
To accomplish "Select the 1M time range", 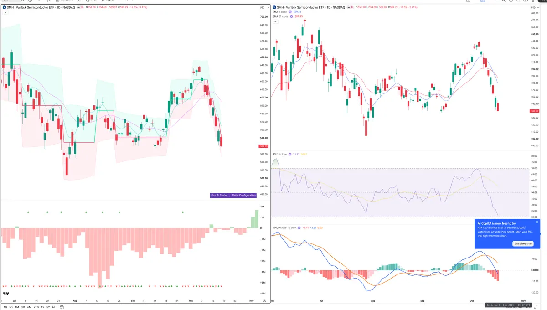I will coord(17,307).
